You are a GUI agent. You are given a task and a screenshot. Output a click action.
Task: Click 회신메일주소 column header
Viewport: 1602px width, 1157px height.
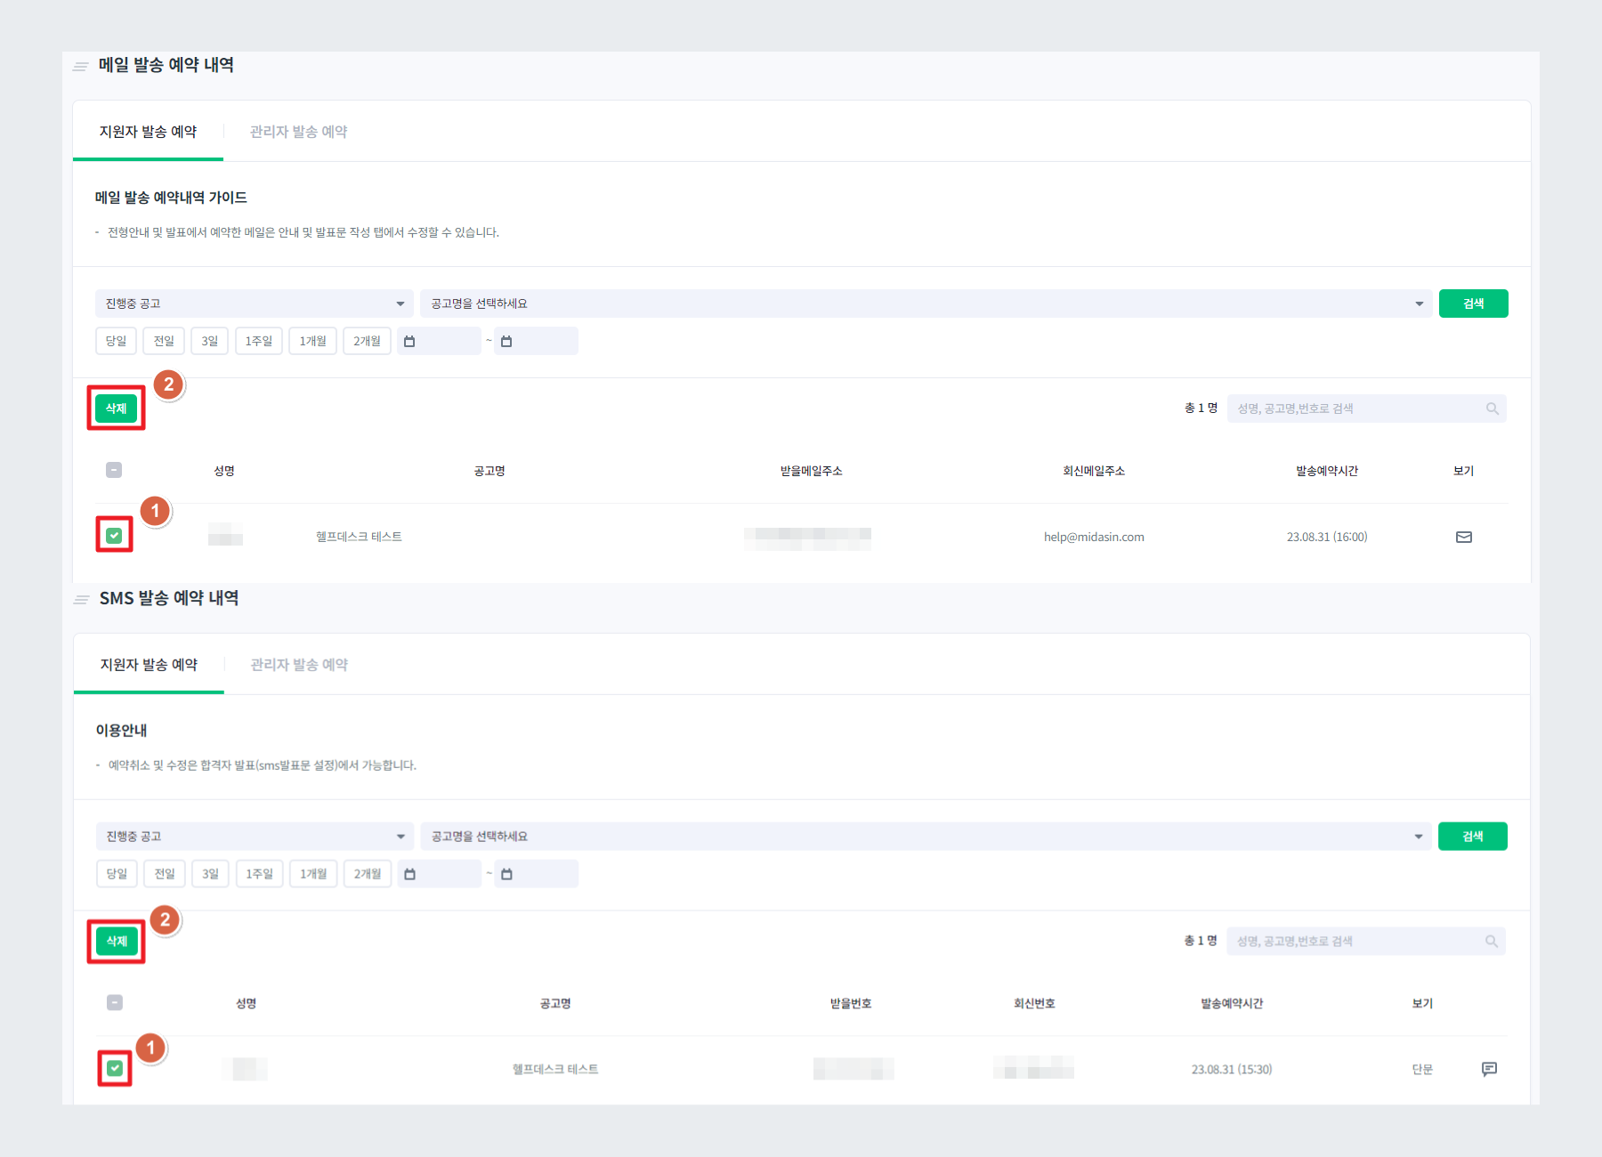(x=1094, y=471)
